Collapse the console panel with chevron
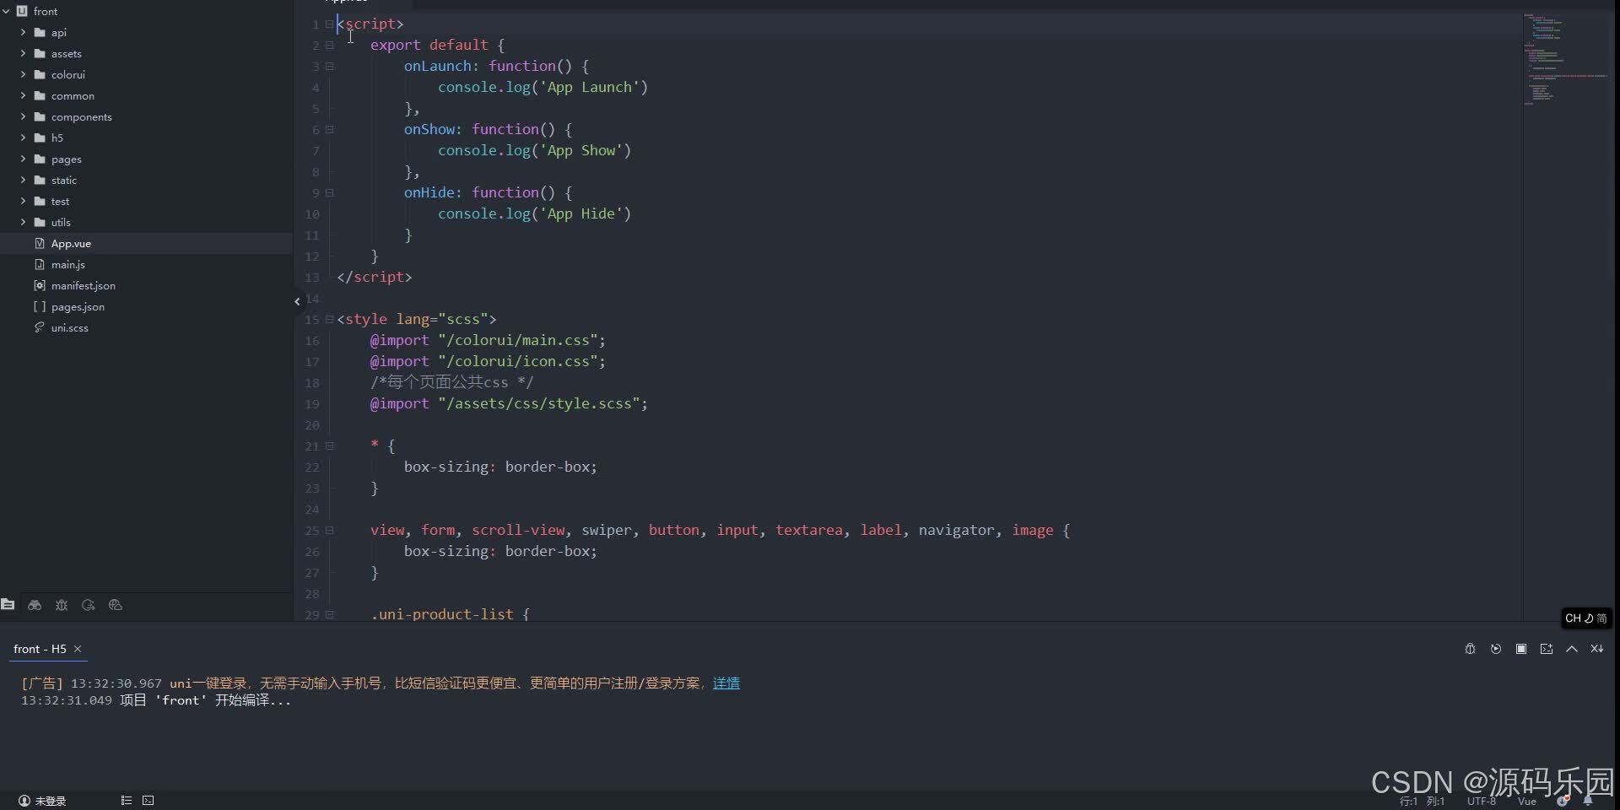 [x=1571, y=649]
